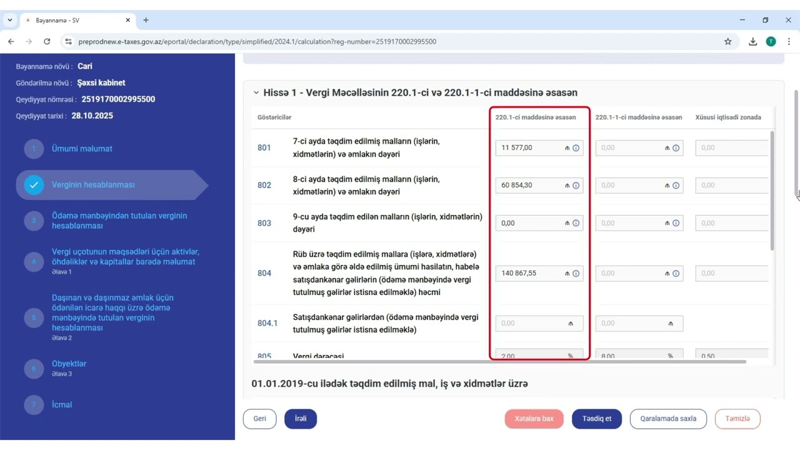The width and height of the screenshot is (800, 450).
Task: Click info icon in row 804 220.1 field
Action: (576, 273)
